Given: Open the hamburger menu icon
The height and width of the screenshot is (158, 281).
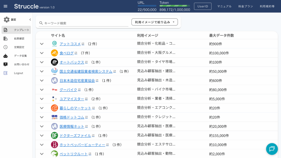Looking at the screenshot, I should click(5, 6).
